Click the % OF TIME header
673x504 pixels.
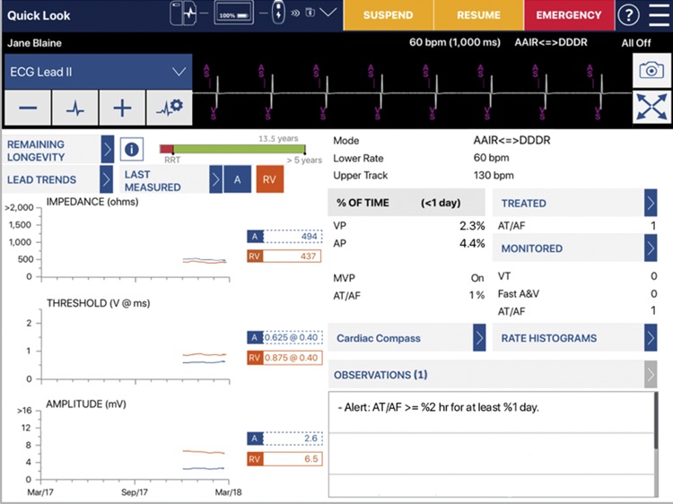coord(406,203)
